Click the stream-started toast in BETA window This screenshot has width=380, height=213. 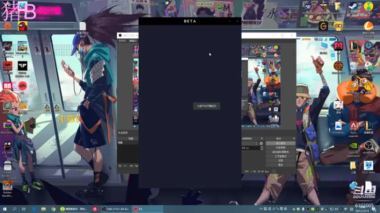(207, 106)
